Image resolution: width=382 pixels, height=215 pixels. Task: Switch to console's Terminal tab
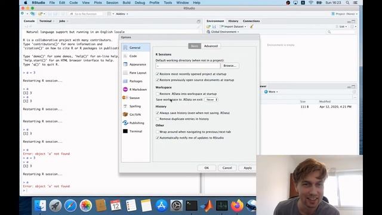pos(45,21)
